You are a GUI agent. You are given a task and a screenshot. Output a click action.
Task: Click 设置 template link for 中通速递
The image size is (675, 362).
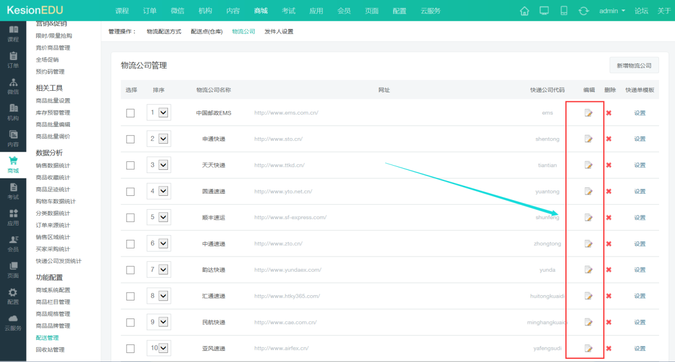639,244
